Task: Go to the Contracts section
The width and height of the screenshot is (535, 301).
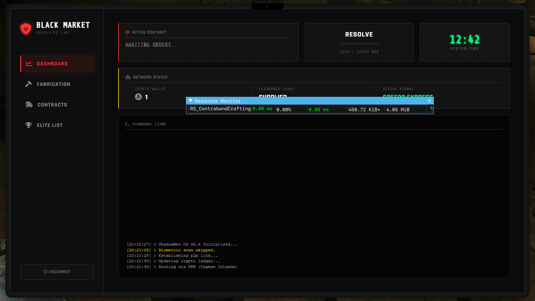Action: click(x=57, y=105)
